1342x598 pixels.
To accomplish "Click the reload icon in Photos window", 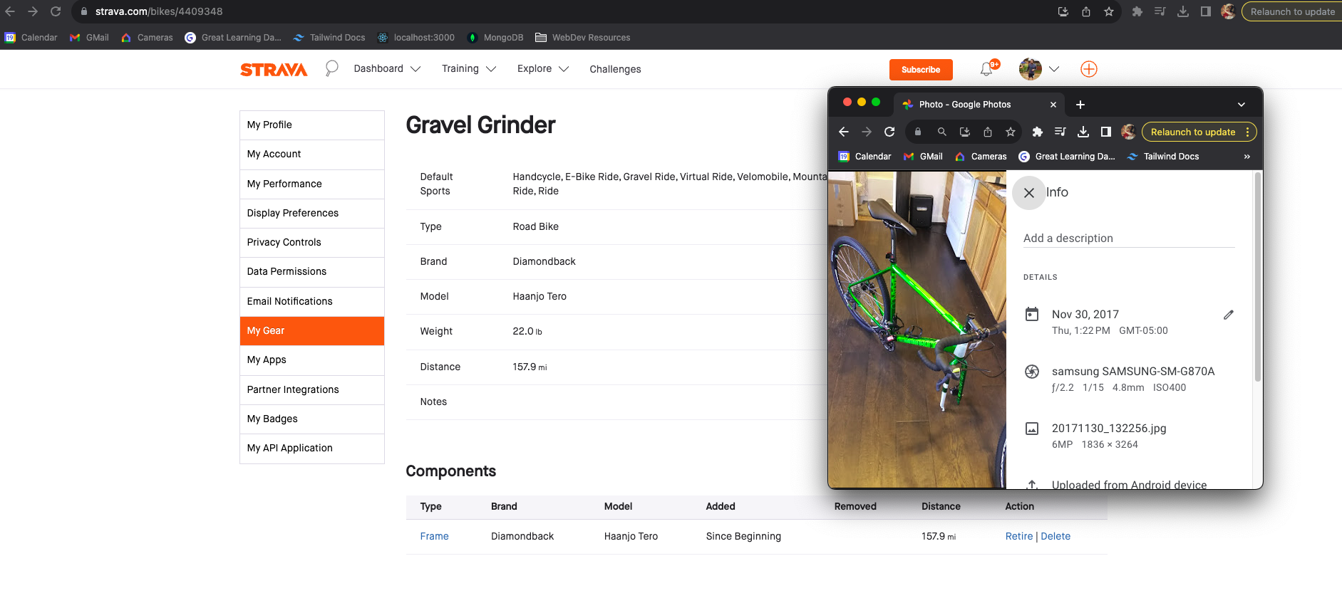I will click(889, 132).
